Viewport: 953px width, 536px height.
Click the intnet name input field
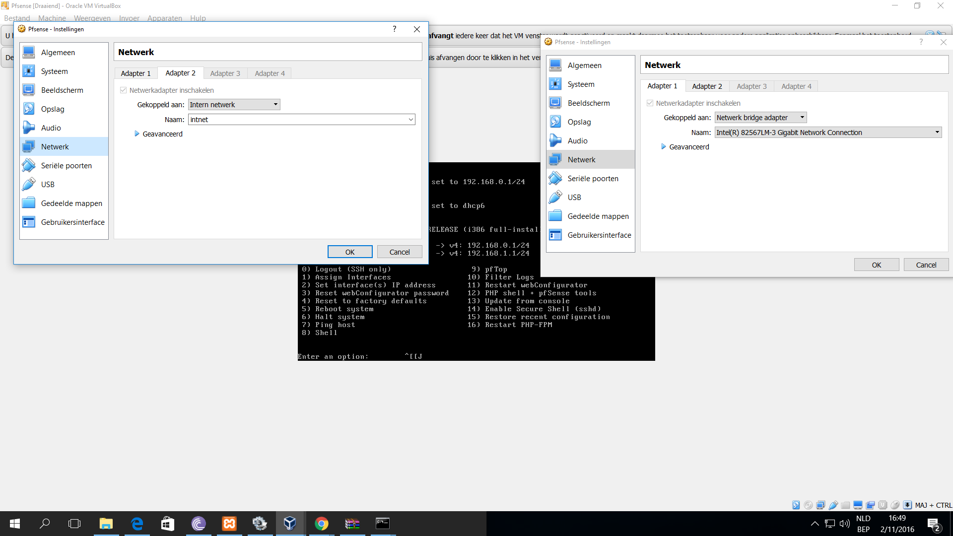click(297, 120)
